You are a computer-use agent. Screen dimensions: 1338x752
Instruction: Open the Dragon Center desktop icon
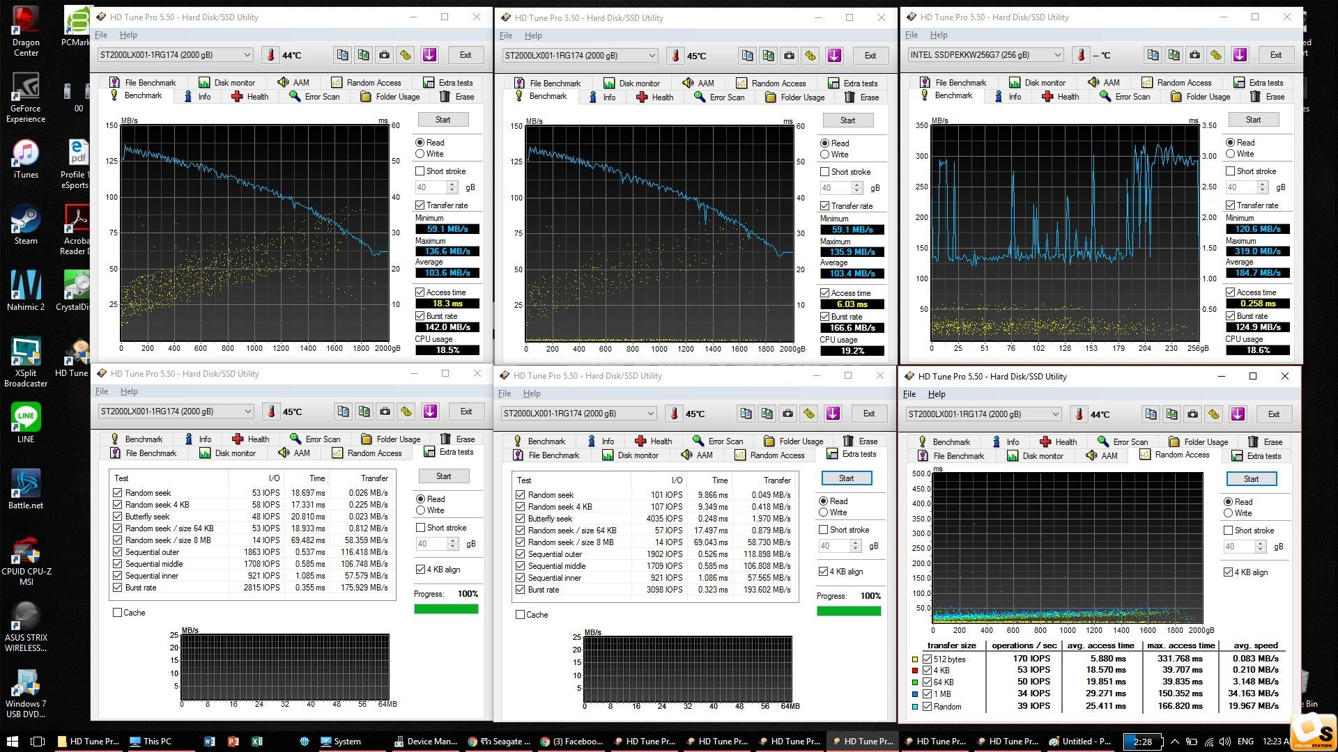26,31
